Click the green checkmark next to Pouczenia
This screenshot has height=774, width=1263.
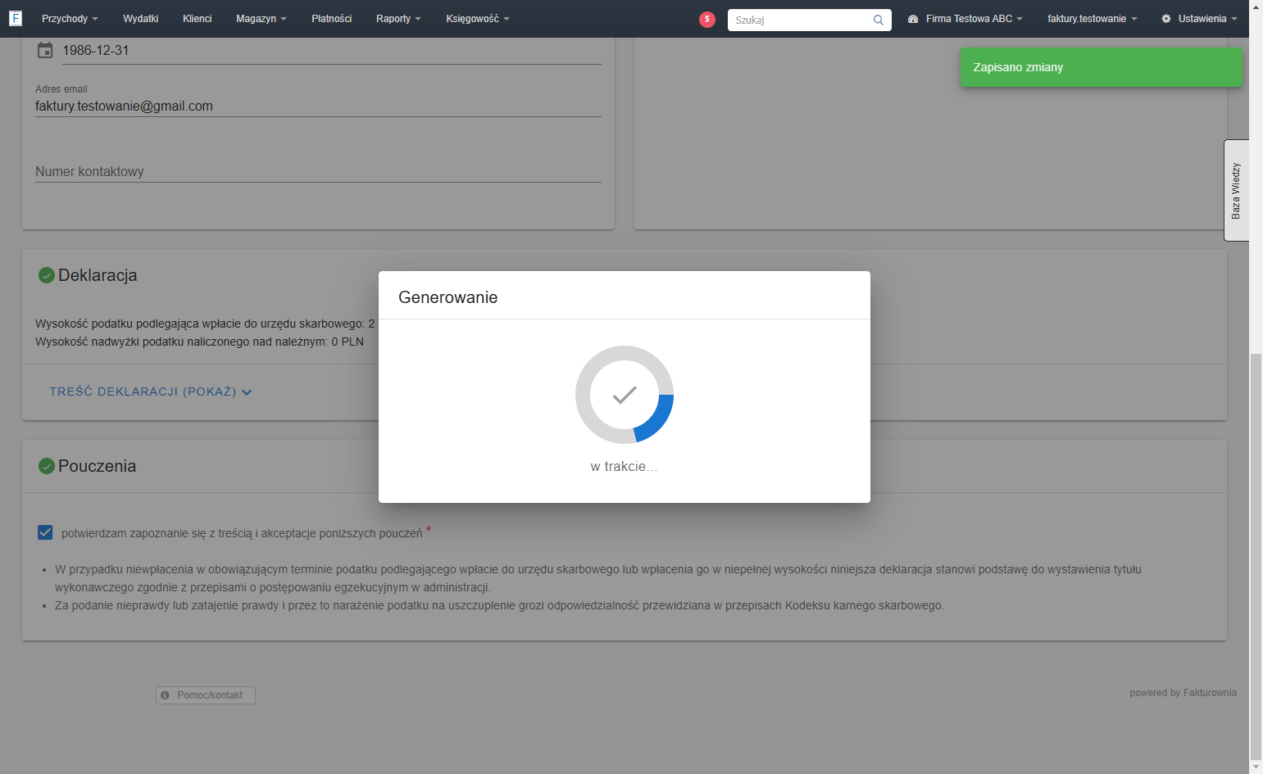coord(47,466)
